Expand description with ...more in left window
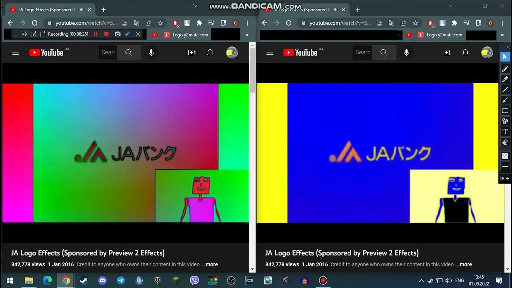The width and height of the screenshot is (512, 288). 210,264
